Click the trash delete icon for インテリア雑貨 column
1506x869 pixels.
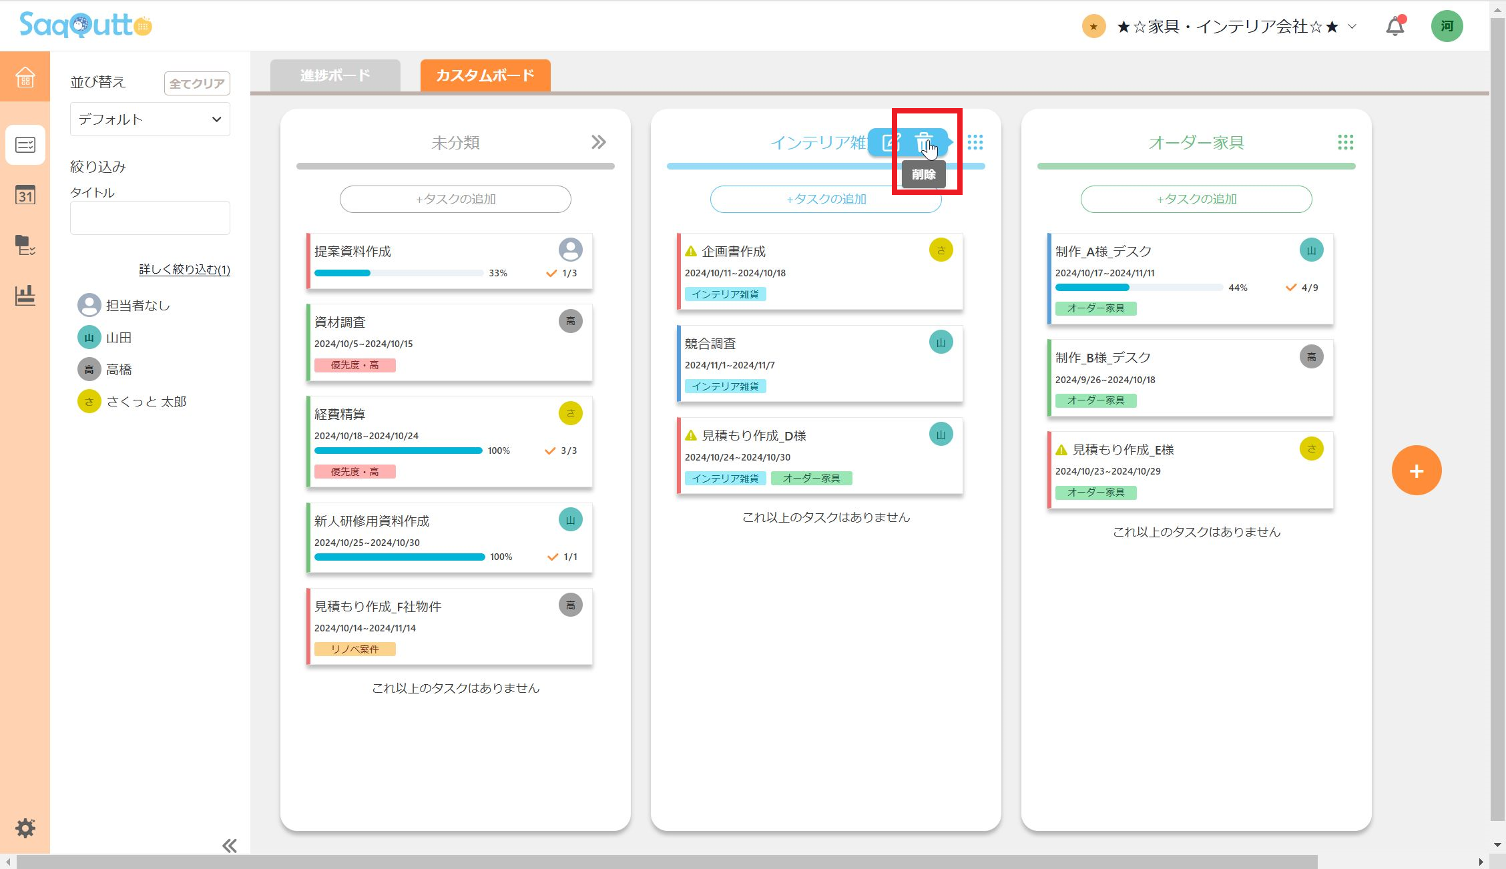tap(923, 142)
